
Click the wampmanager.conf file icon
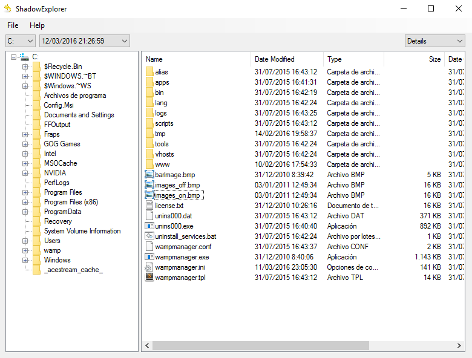tap(149, 246)
